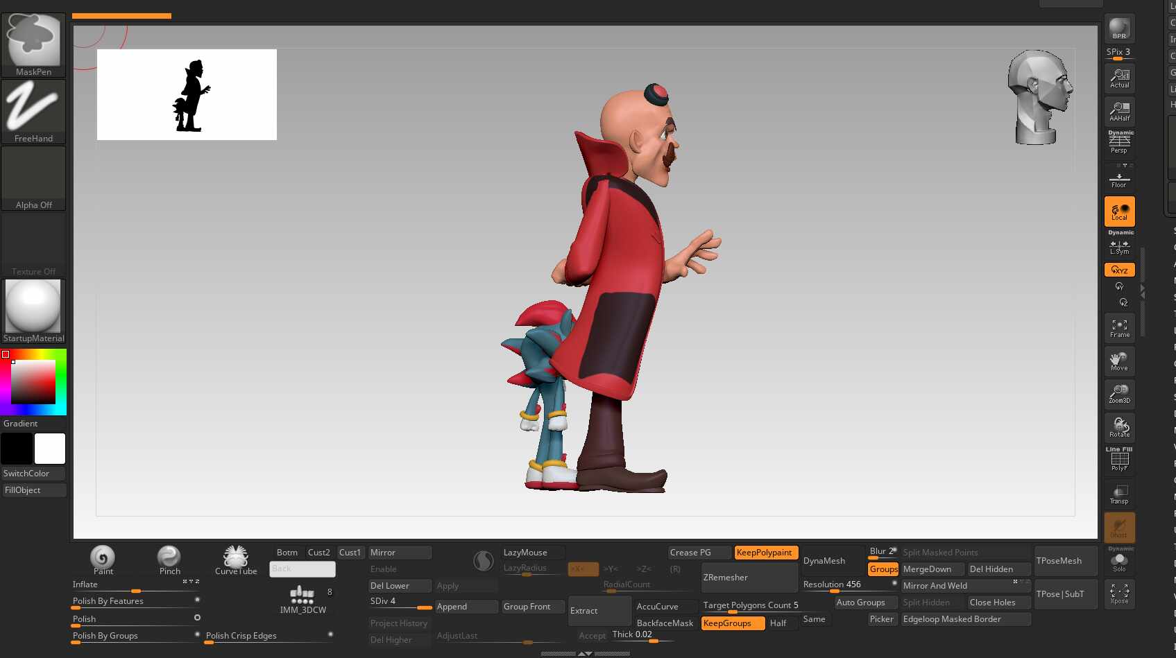Click Edgeloop Masked Border button

966,619
